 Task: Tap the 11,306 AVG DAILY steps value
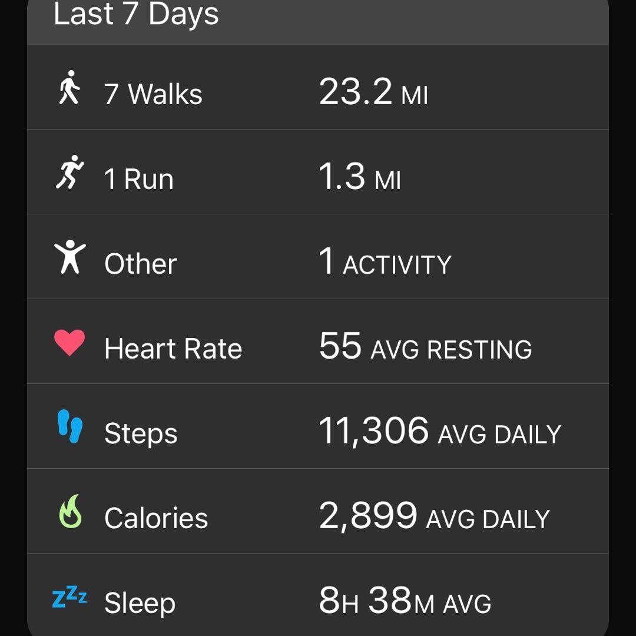439,432
